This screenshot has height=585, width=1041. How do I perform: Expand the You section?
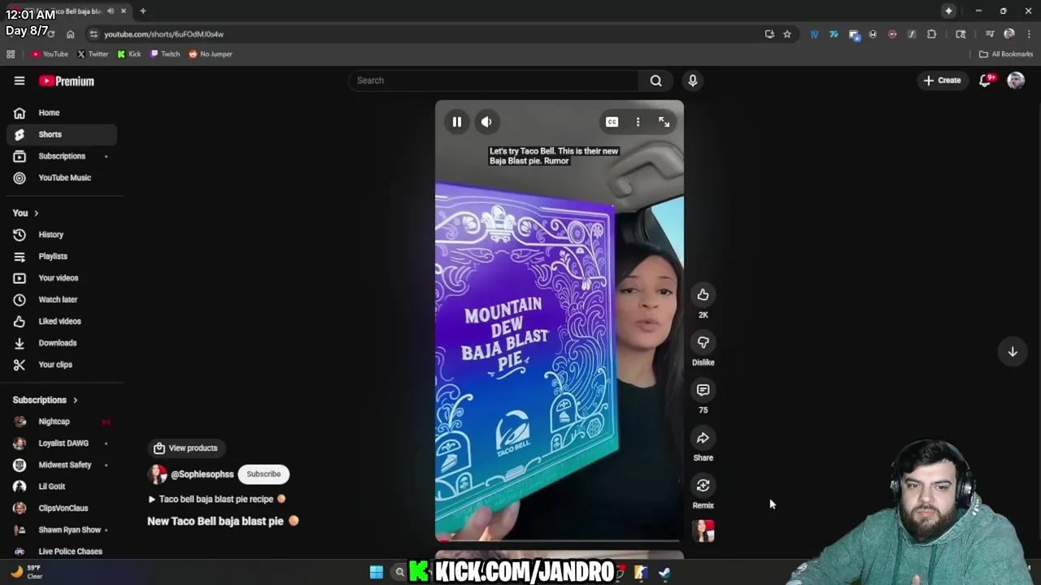coord(26,213)
